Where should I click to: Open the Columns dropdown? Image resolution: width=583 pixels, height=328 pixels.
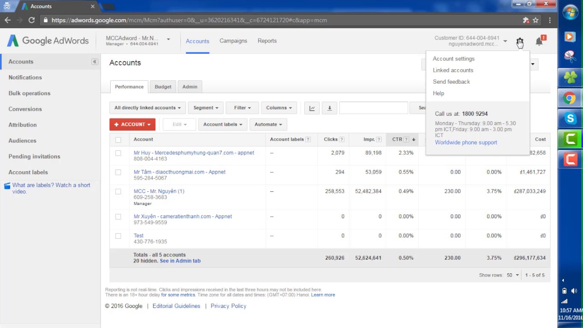pyautogui.click(x=279, y=108)
